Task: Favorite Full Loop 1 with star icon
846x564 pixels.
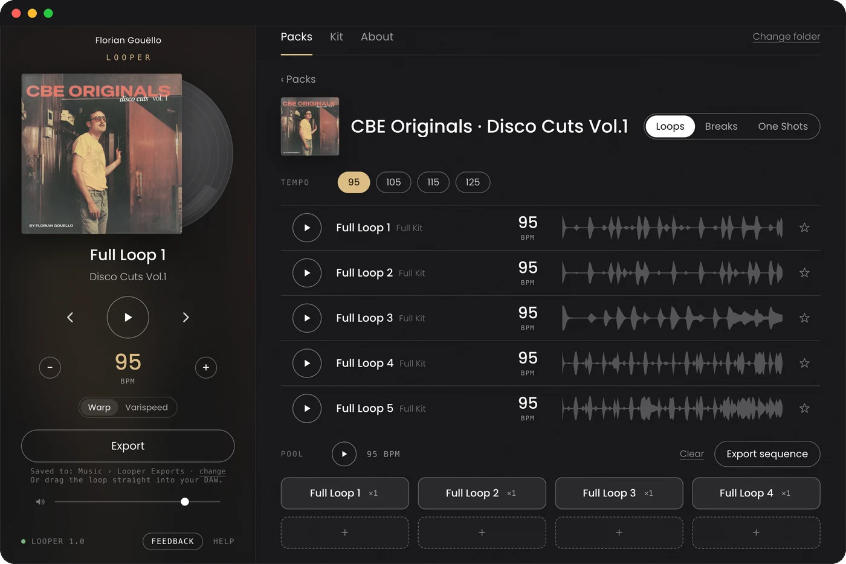Action: (804, 228)
